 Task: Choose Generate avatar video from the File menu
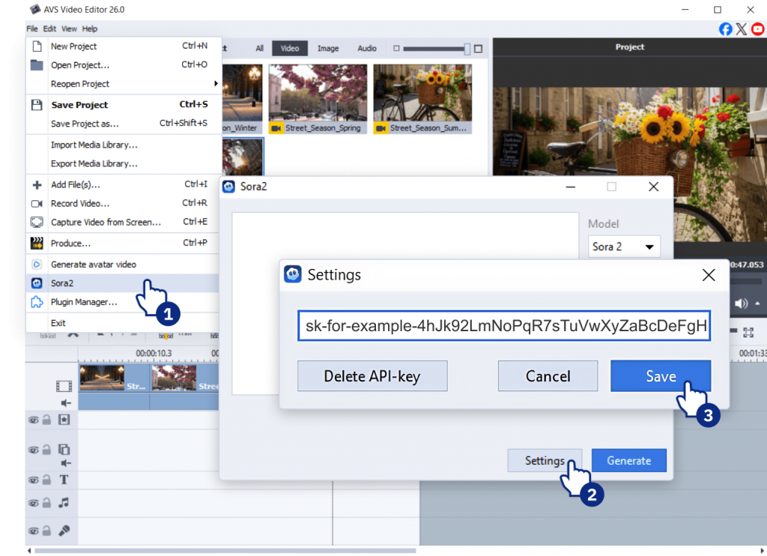point(94,265)
